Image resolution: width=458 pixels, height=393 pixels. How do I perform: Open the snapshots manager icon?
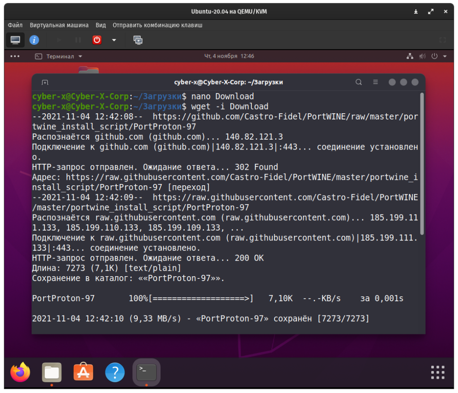pos(138,40)
